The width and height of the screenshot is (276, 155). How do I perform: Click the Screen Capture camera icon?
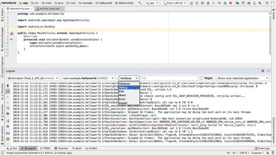[8, 133]
